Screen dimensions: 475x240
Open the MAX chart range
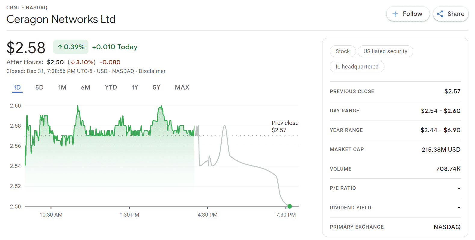(182, 87)
